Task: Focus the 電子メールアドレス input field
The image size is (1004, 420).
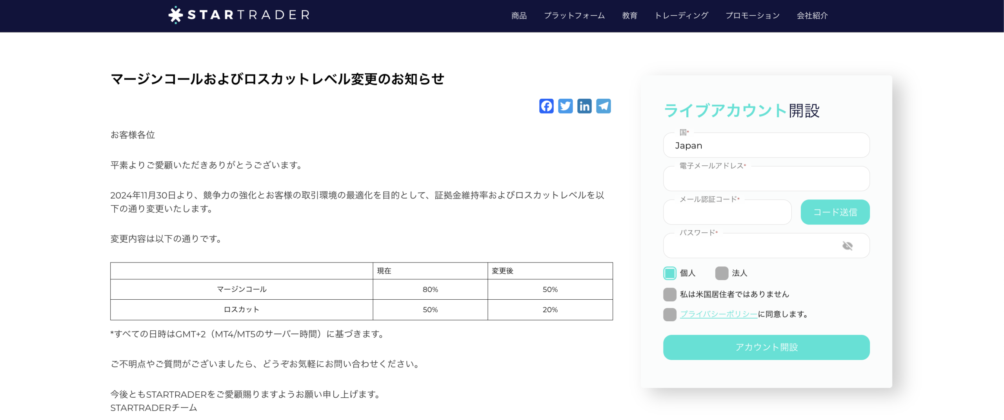Action: pos(766,179)
